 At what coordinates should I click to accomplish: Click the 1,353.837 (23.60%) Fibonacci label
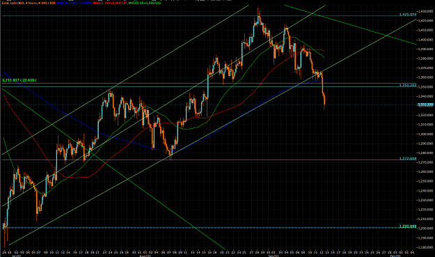[x=19, y=80]
